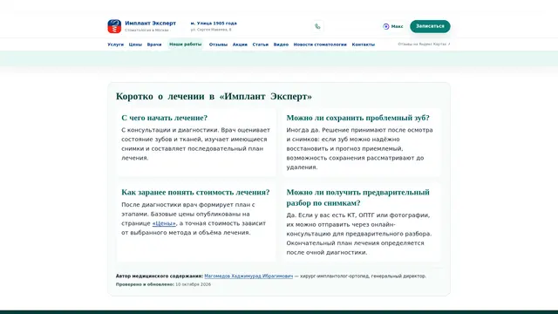Click the Имплант Эксперт site title text
The width and height of the screenshot is (558, 314).
pos(151,24)
